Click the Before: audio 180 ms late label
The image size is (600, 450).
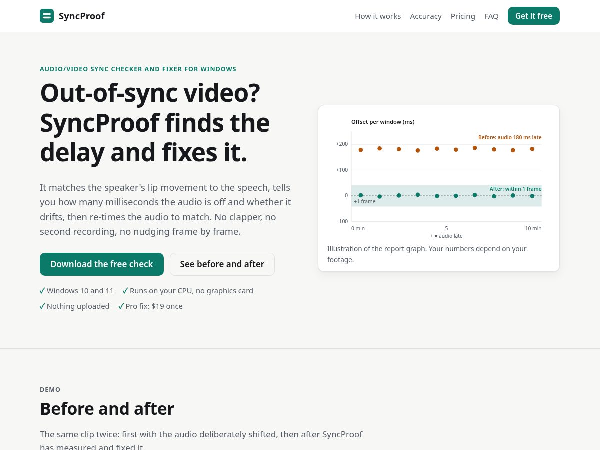click(510, 137)
